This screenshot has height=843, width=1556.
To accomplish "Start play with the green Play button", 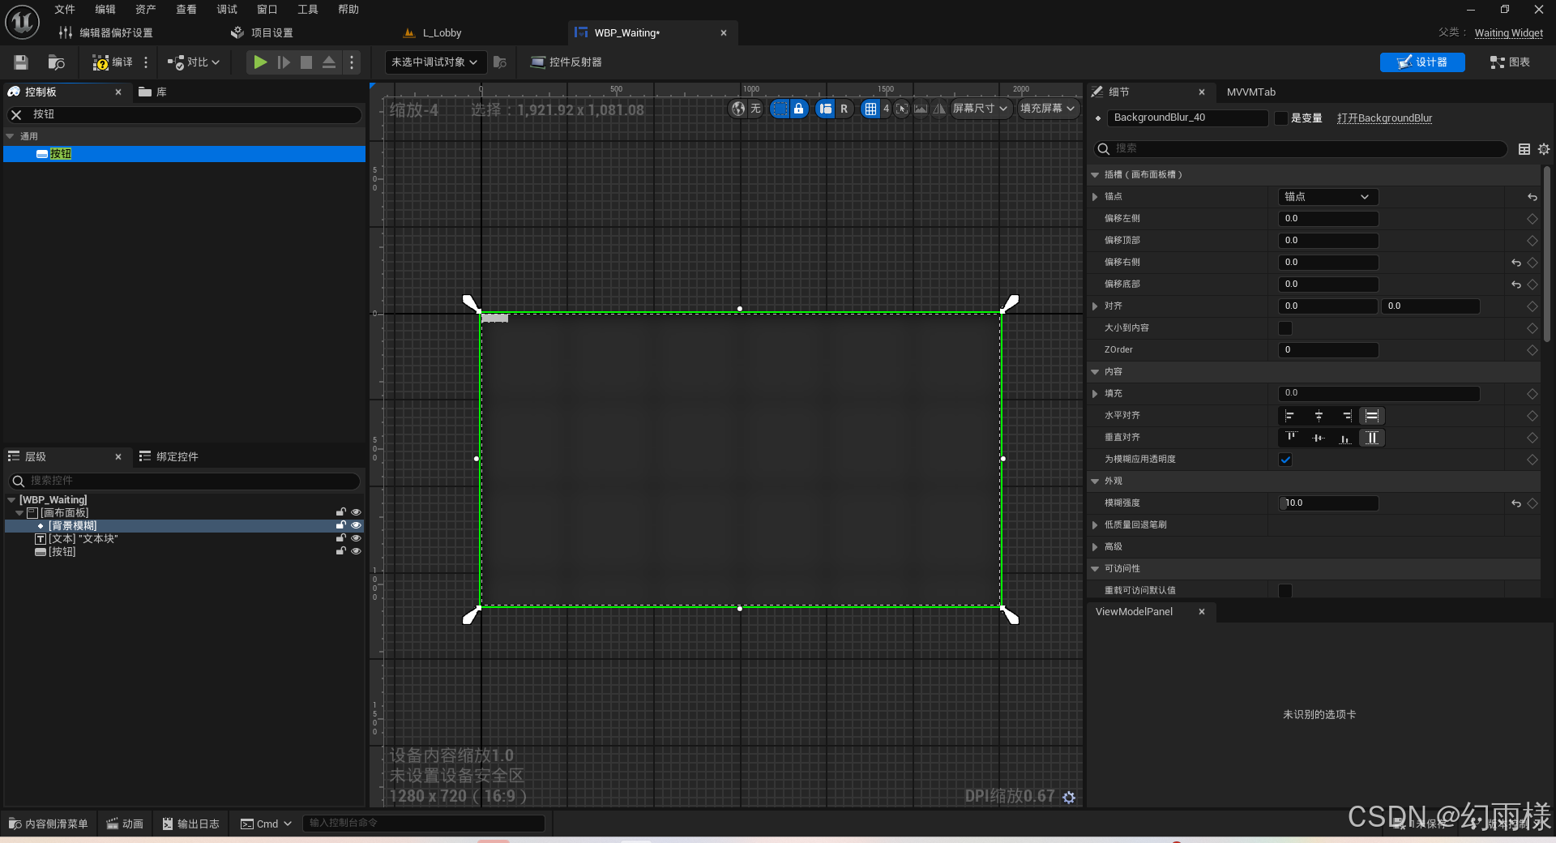I will (x=259, y=62).
